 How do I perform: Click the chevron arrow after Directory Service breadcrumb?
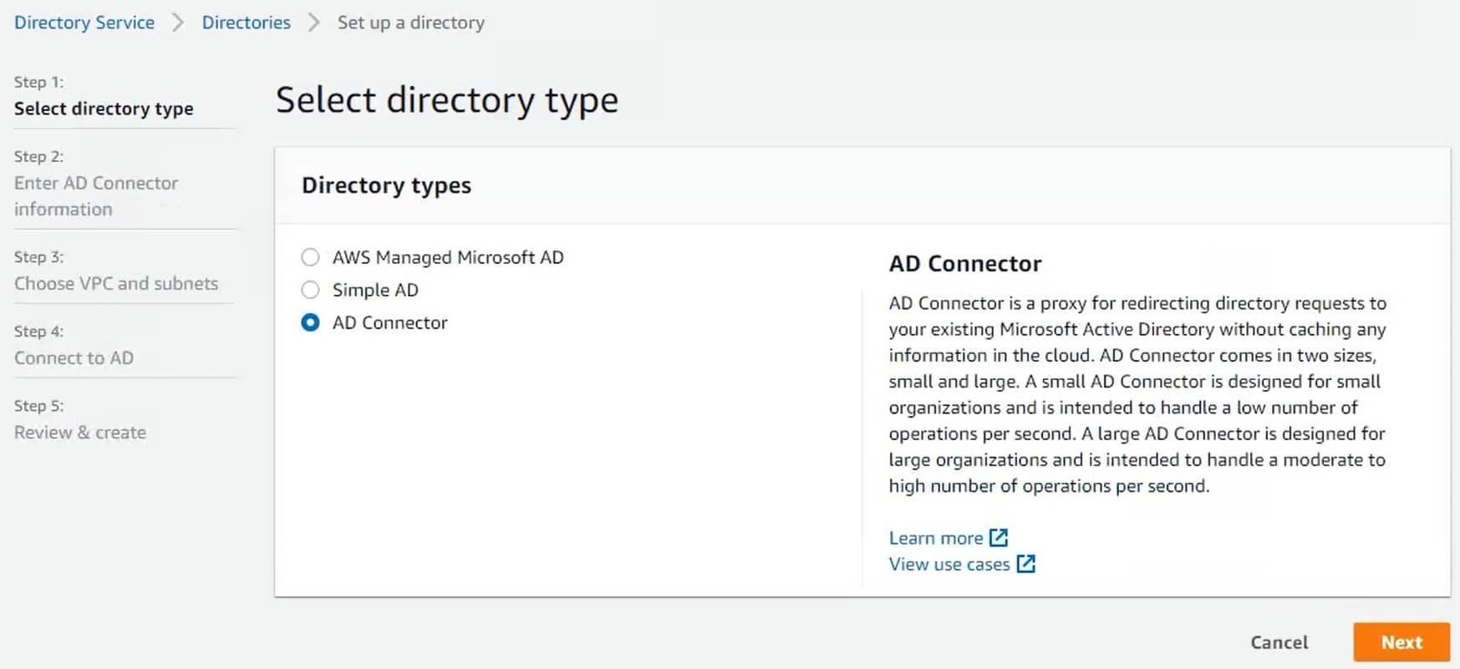point(178,23)
